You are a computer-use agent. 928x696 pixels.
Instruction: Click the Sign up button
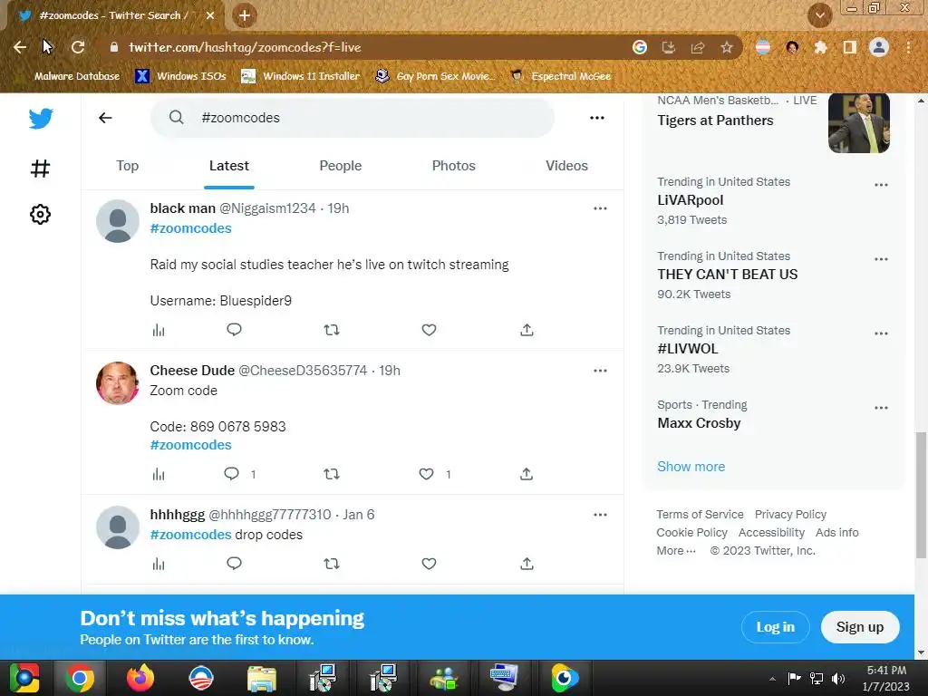pyautogui.click(x=860, y=627)
